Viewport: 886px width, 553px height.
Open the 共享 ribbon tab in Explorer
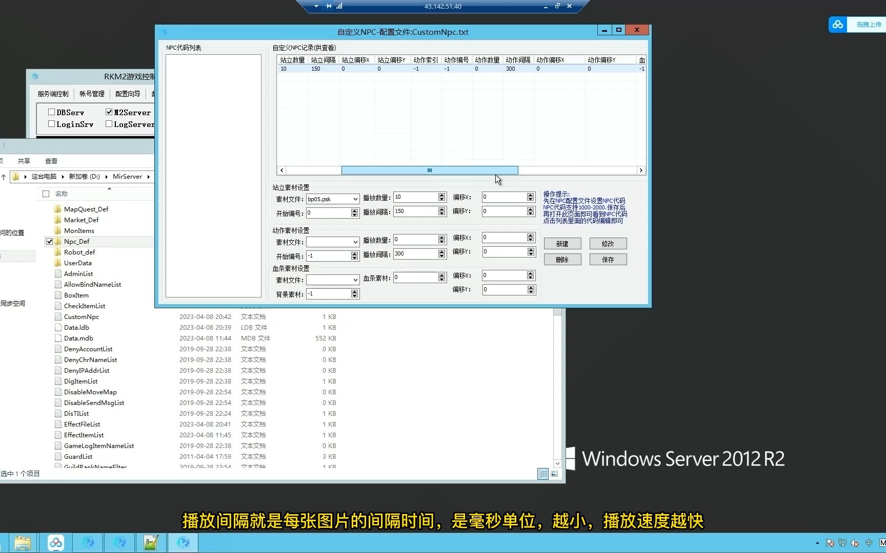tap(24, 161)
